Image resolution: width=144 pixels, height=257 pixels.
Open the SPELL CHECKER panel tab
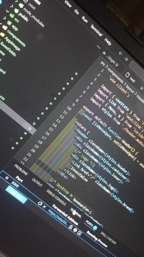pos(108,238)
